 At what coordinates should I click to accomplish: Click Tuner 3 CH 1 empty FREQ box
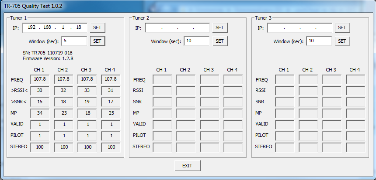tap(285, 79)
